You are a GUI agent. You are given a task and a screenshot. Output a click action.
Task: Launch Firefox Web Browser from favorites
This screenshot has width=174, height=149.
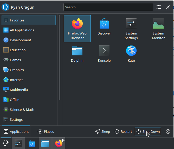click(x=77, y=29)
